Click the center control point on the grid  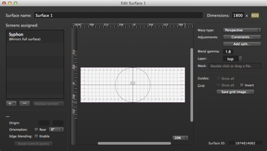tap(133, 83)
